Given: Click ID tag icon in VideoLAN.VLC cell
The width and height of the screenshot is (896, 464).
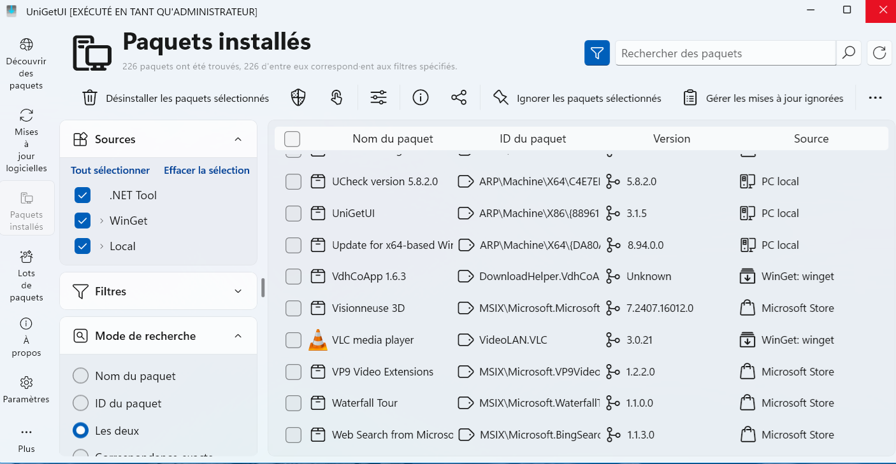Looking at the screenshot, I should click(x=466, y=340).
